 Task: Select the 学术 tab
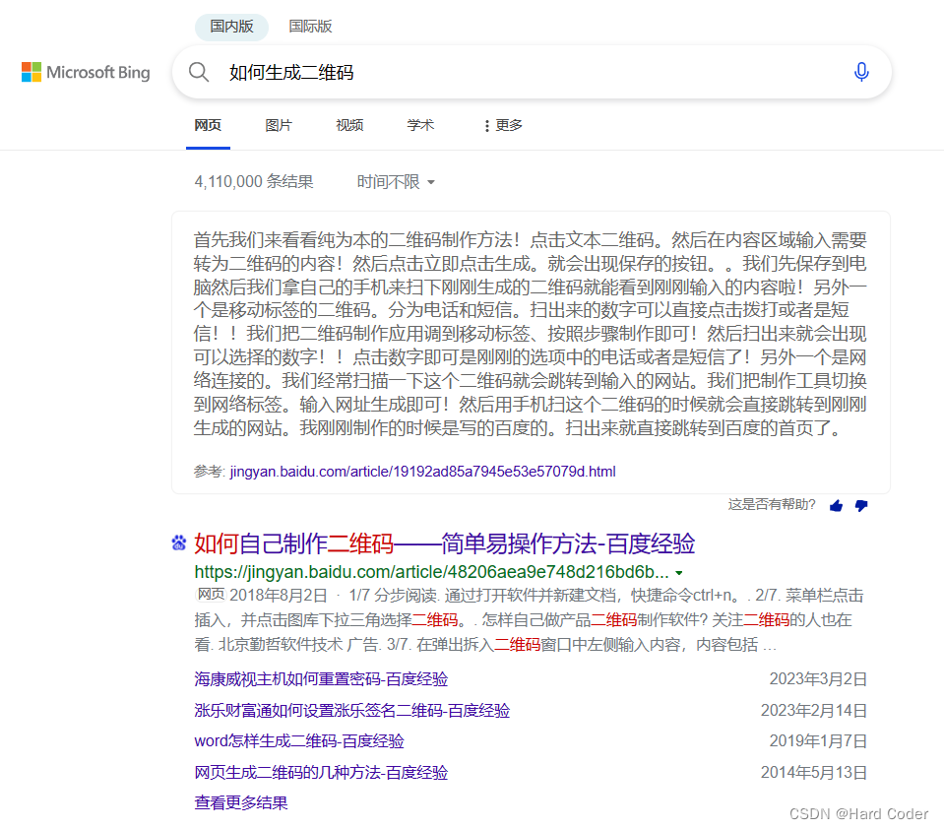click(x=420, y=125)
